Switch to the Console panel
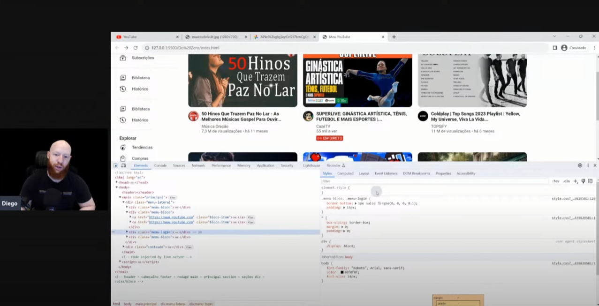The width and height of the screenshot is (599, 306). point(160,165)
